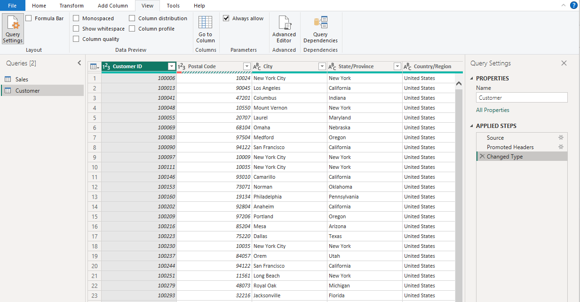Select the View tab

pos(147,6)
